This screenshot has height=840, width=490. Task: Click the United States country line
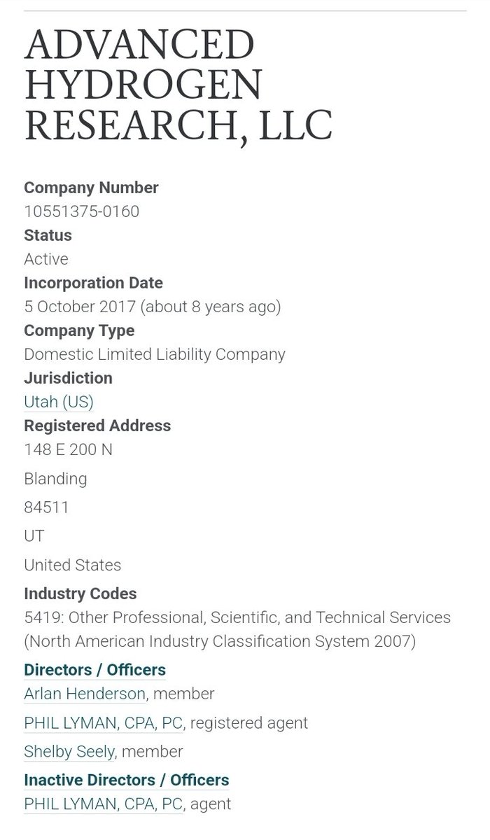[72, 565]
